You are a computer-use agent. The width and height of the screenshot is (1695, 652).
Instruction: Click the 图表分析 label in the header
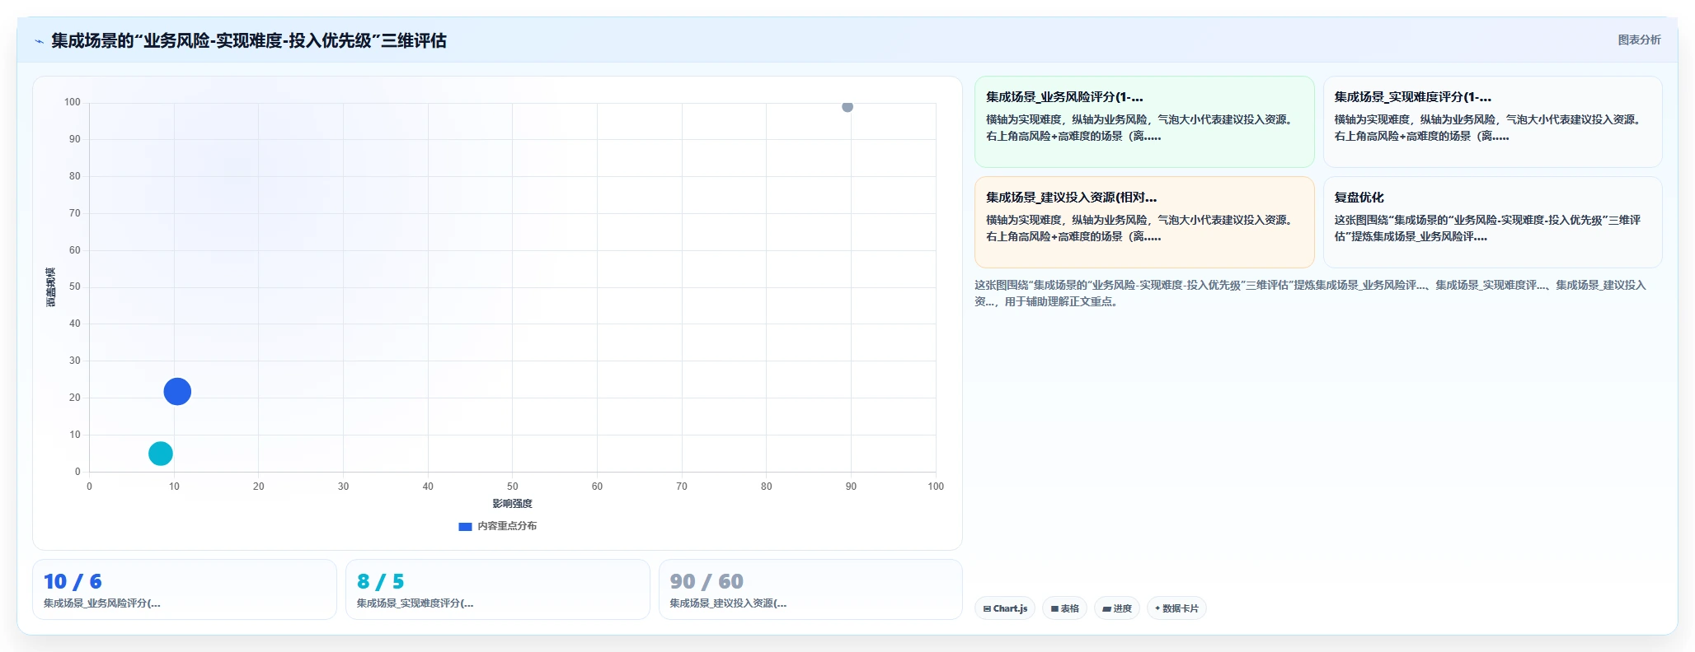[1639, 40]
